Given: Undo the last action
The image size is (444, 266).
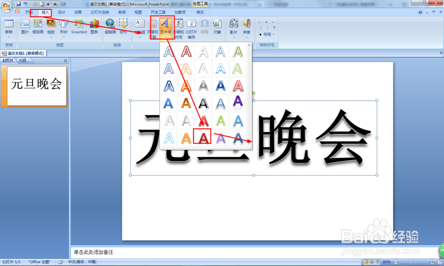Looking at the screenshot, I should 25,4.
